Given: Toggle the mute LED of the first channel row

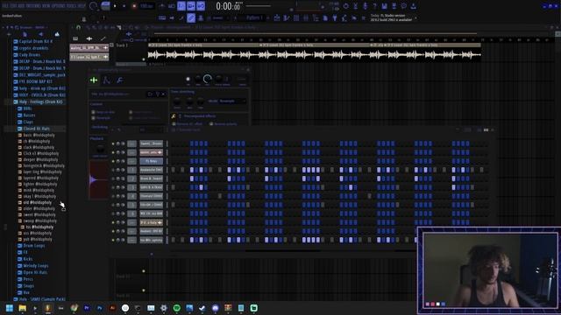Looking at the screenshot, I should 113,143.
